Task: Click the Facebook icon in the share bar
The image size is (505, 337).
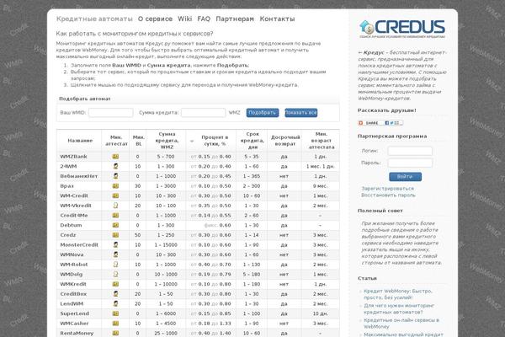Action: pos(387,123)
